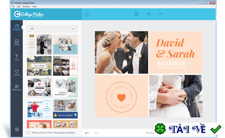225x138 pixels.
Task: Open settings gear in sidebar
Action: 17,129
